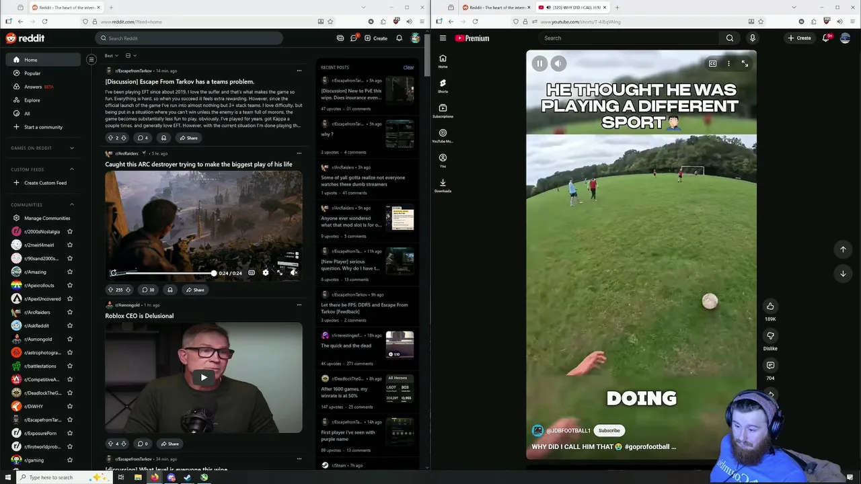Open Manage Communities in sidebar
The width and height of the screenshot is (861, 484).
44,218
